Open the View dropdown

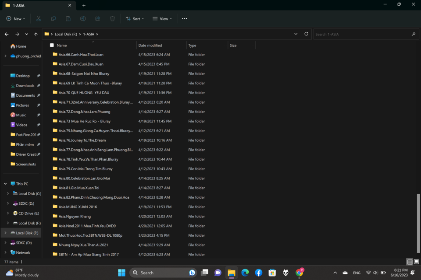[162, 18]
